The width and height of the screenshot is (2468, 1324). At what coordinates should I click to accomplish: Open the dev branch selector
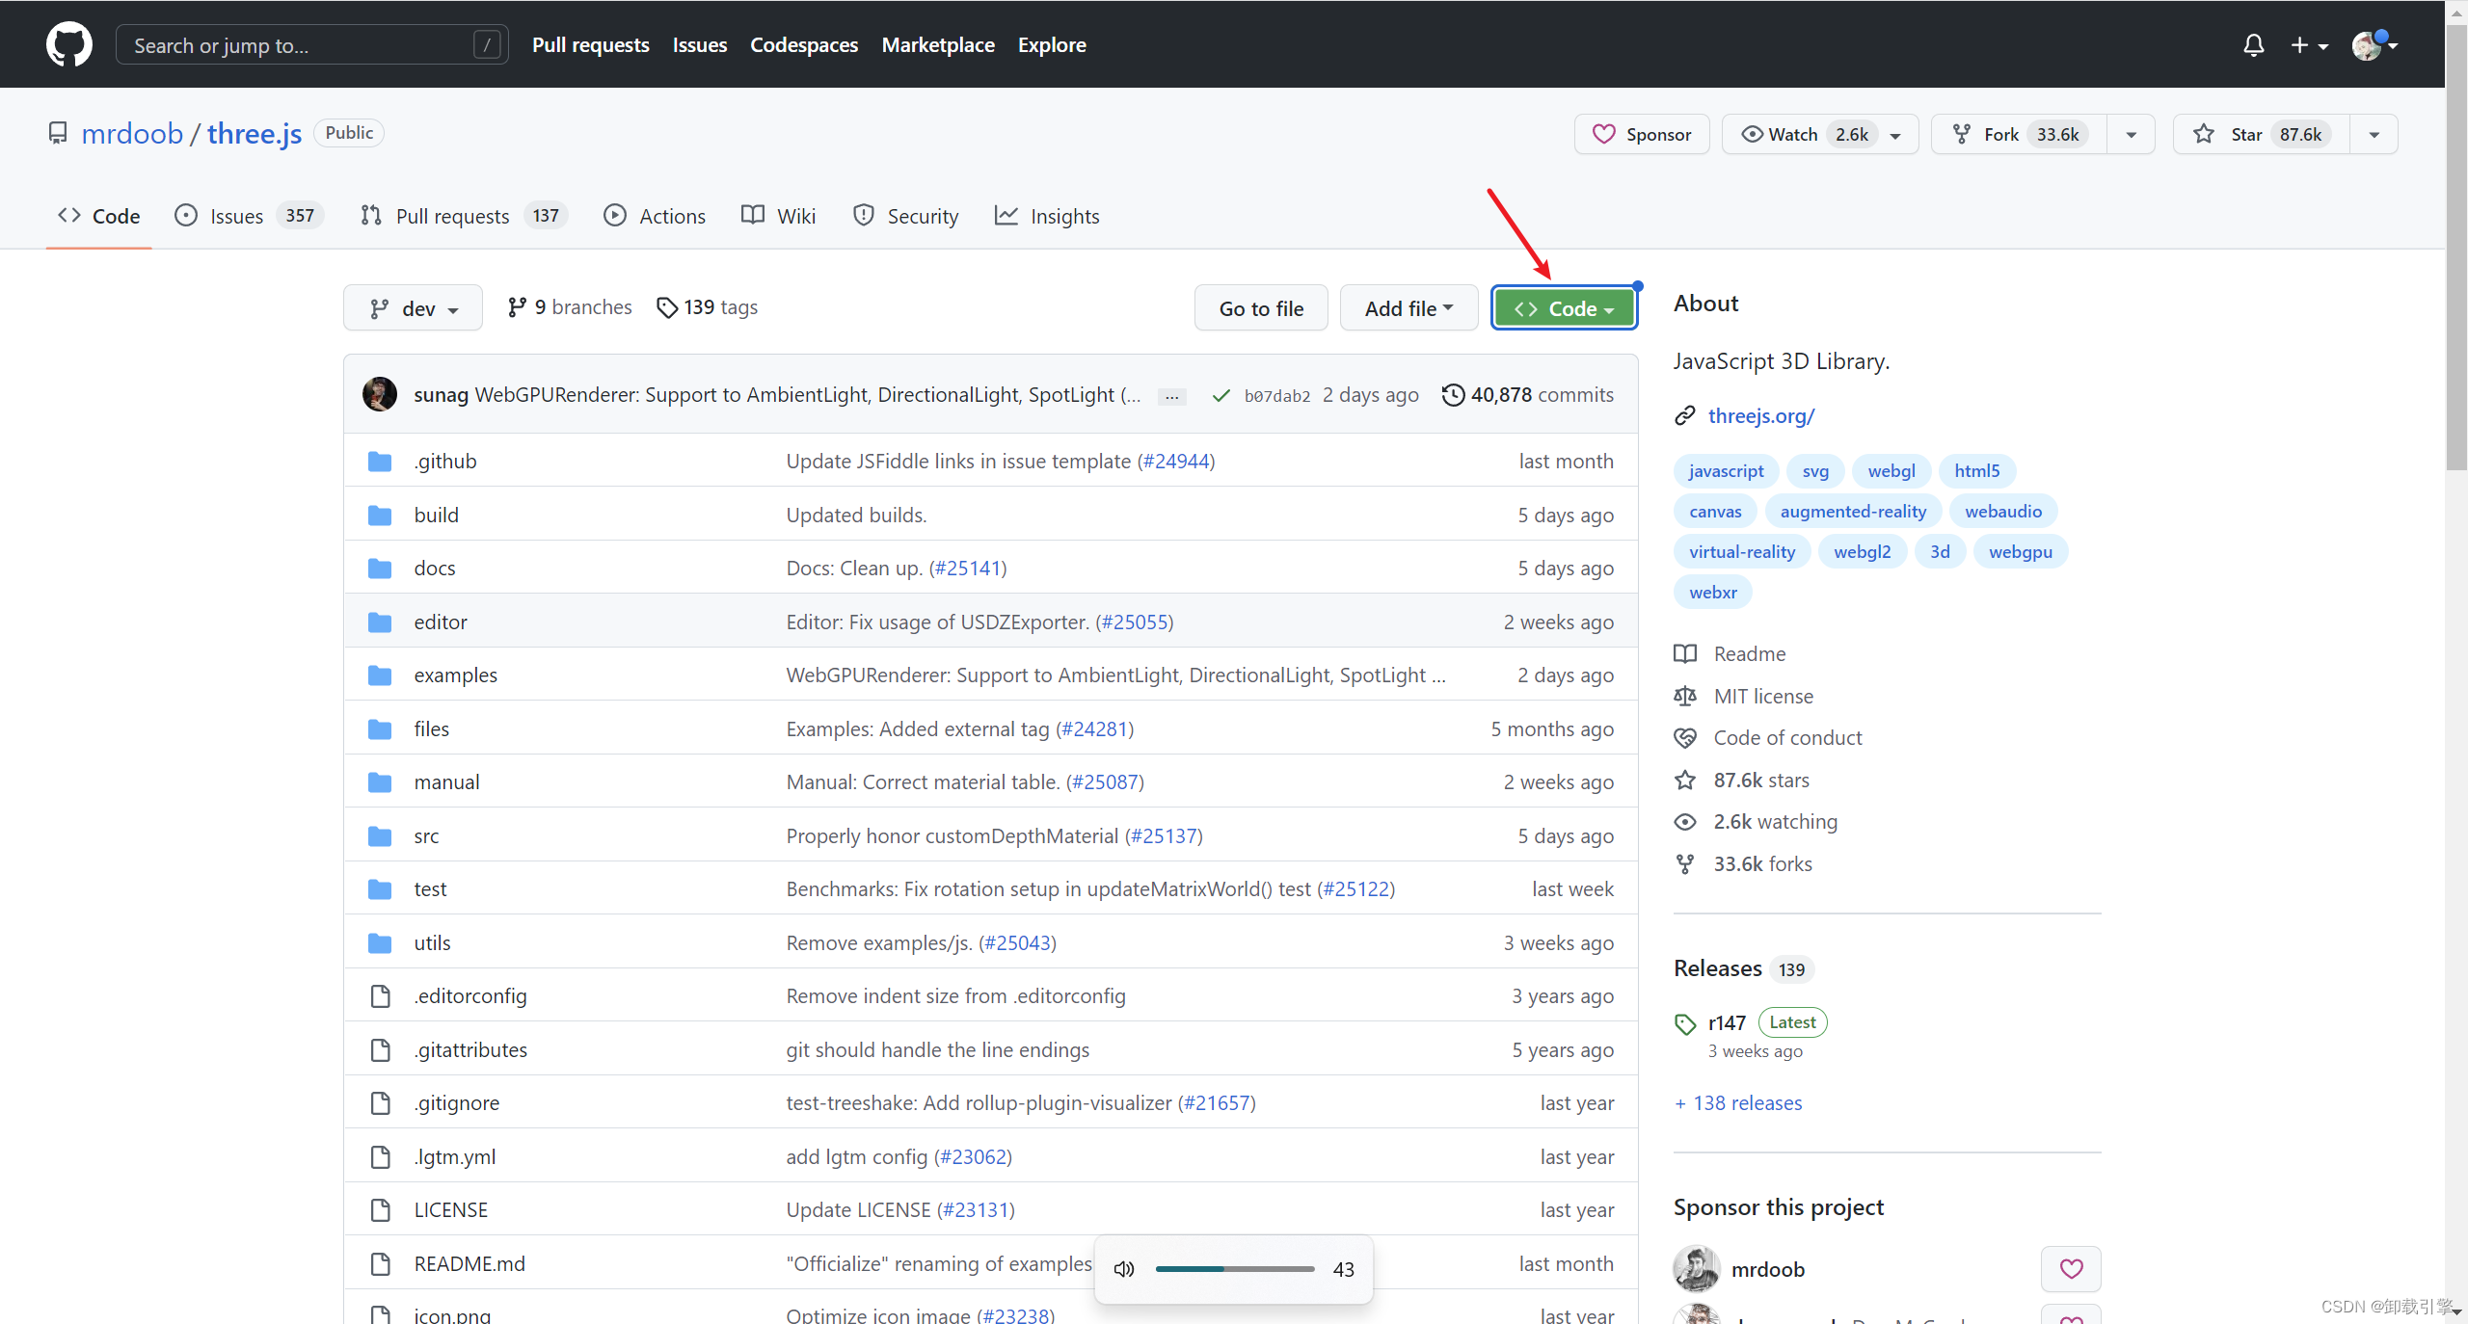[413, 308]
